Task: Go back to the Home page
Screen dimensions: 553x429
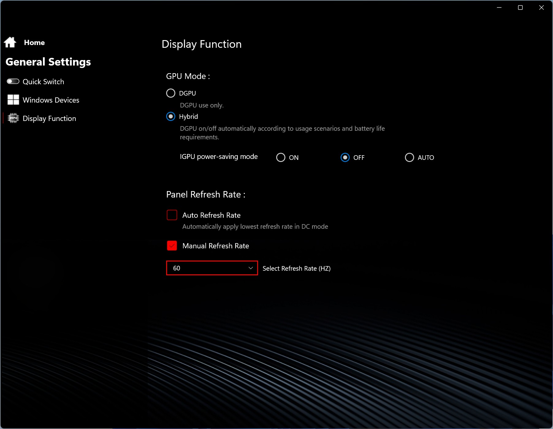Action: [34, 43]
